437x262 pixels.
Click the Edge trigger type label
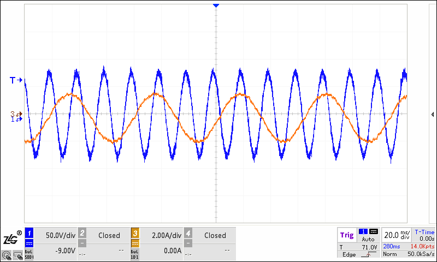pyautogui.click(x=349, y=255)
